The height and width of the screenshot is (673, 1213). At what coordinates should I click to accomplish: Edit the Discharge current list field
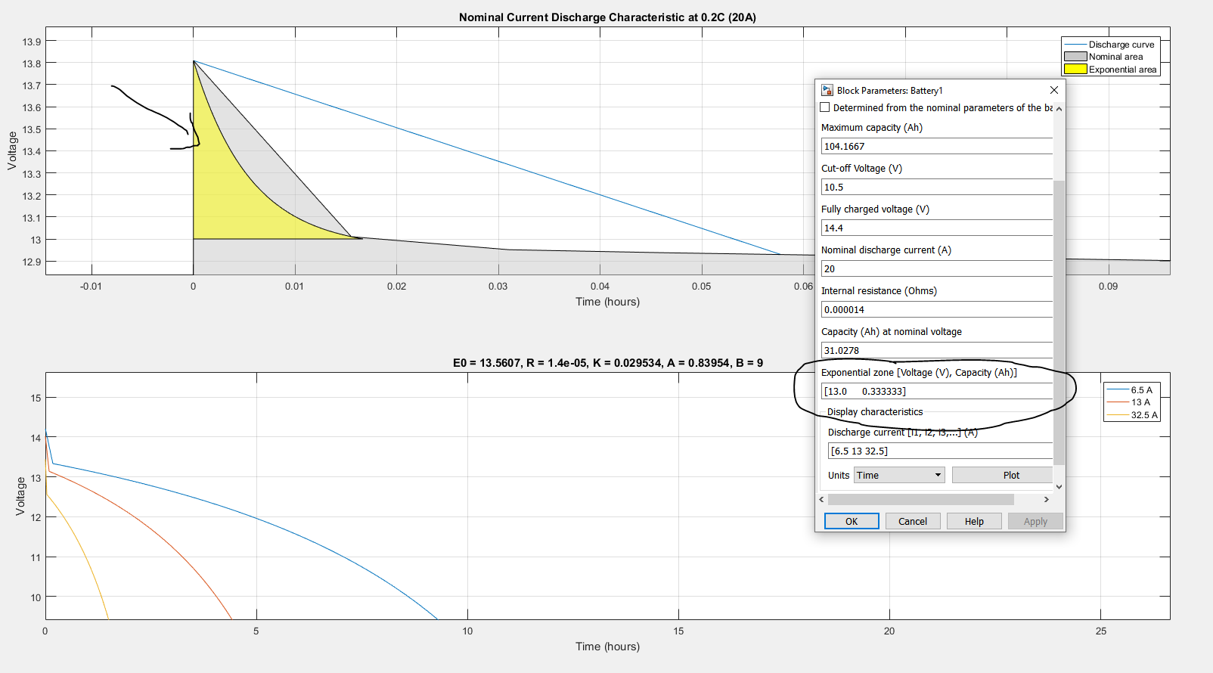(x=940, y=451)
